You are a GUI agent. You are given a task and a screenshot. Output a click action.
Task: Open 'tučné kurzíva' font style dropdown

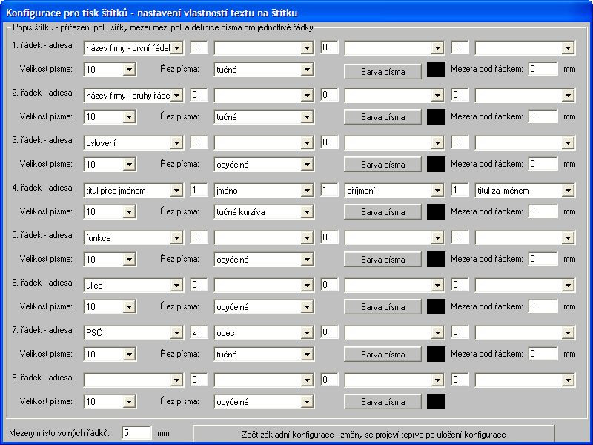tap(264, 212)
